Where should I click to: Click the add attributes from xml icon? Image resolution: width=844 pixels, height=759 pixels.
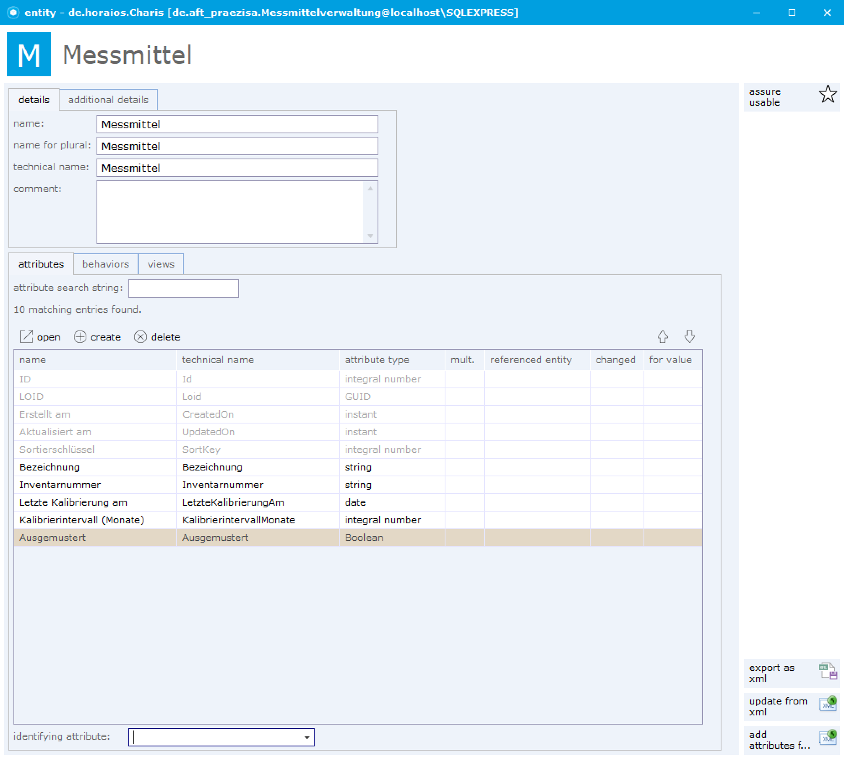coord(828,737)
